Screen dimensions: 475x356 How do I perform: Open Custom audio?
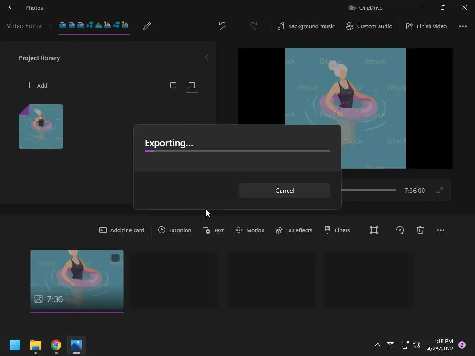click(x=369, y=26)
